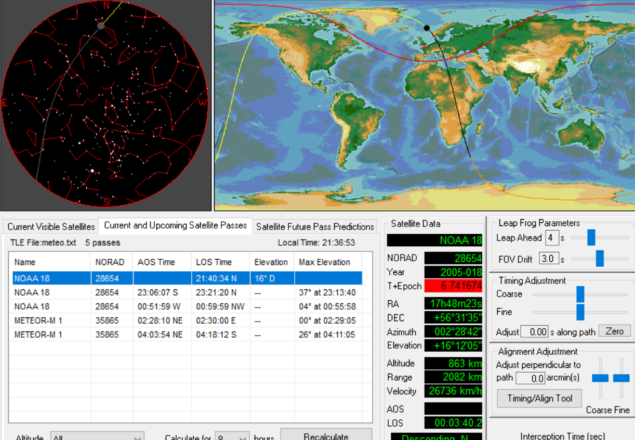This screenshot has height=440, width=635.
Task: Click the Elevation column header
Action: point(272,262)
